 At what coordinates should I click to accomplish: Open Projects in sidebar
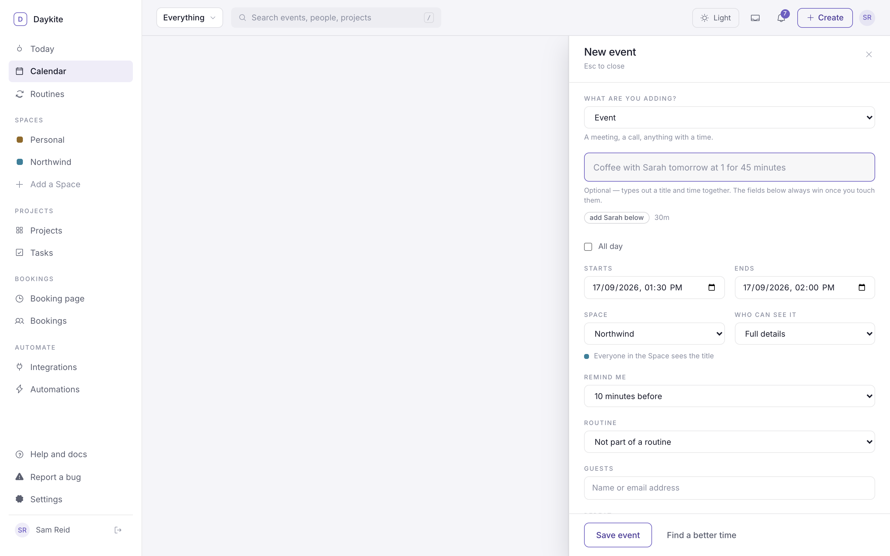click(x=70, y=230)
